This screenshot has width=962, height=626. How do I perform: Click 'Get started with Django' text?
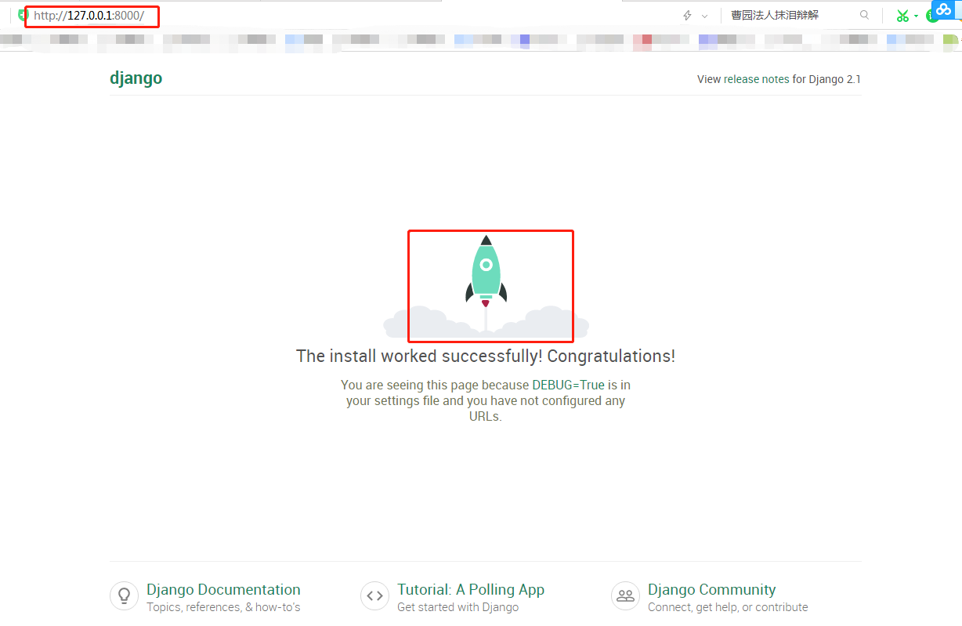(x=457, y=607)
